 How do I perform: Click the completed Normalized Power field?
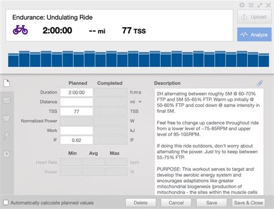[x=111, y=121]
